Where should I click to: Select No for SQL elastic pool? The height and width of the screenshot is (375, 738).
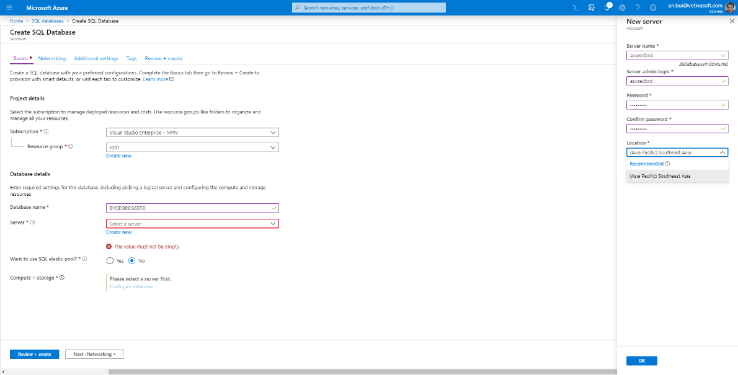131,261
